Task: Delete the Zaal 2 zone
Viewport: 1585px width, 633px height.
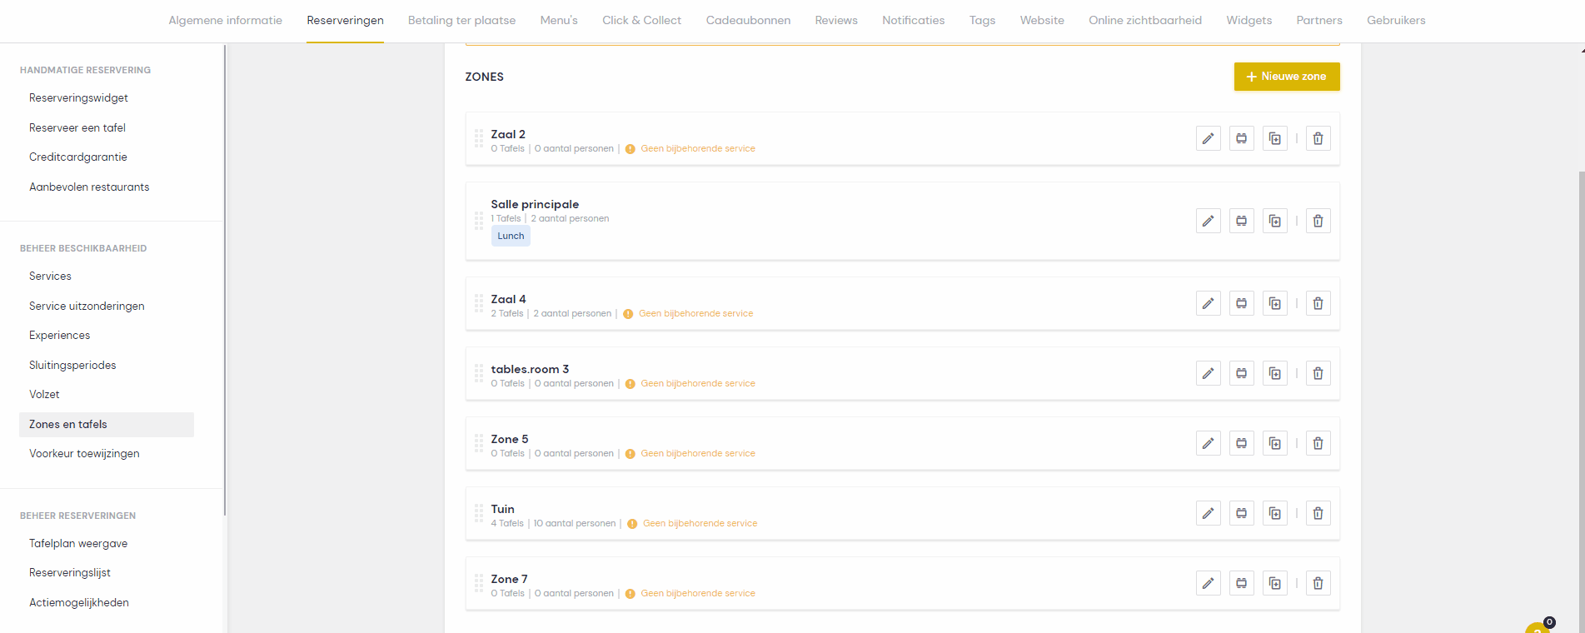Action: [x=1318, y=138]
